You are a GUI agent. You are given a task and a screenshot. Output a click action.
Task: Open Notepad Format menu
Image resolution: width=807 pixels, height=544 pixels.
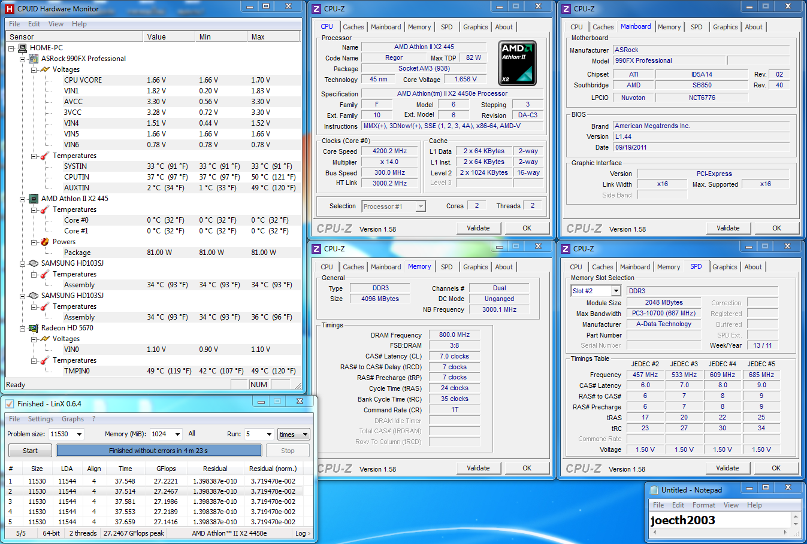[704, 505]
